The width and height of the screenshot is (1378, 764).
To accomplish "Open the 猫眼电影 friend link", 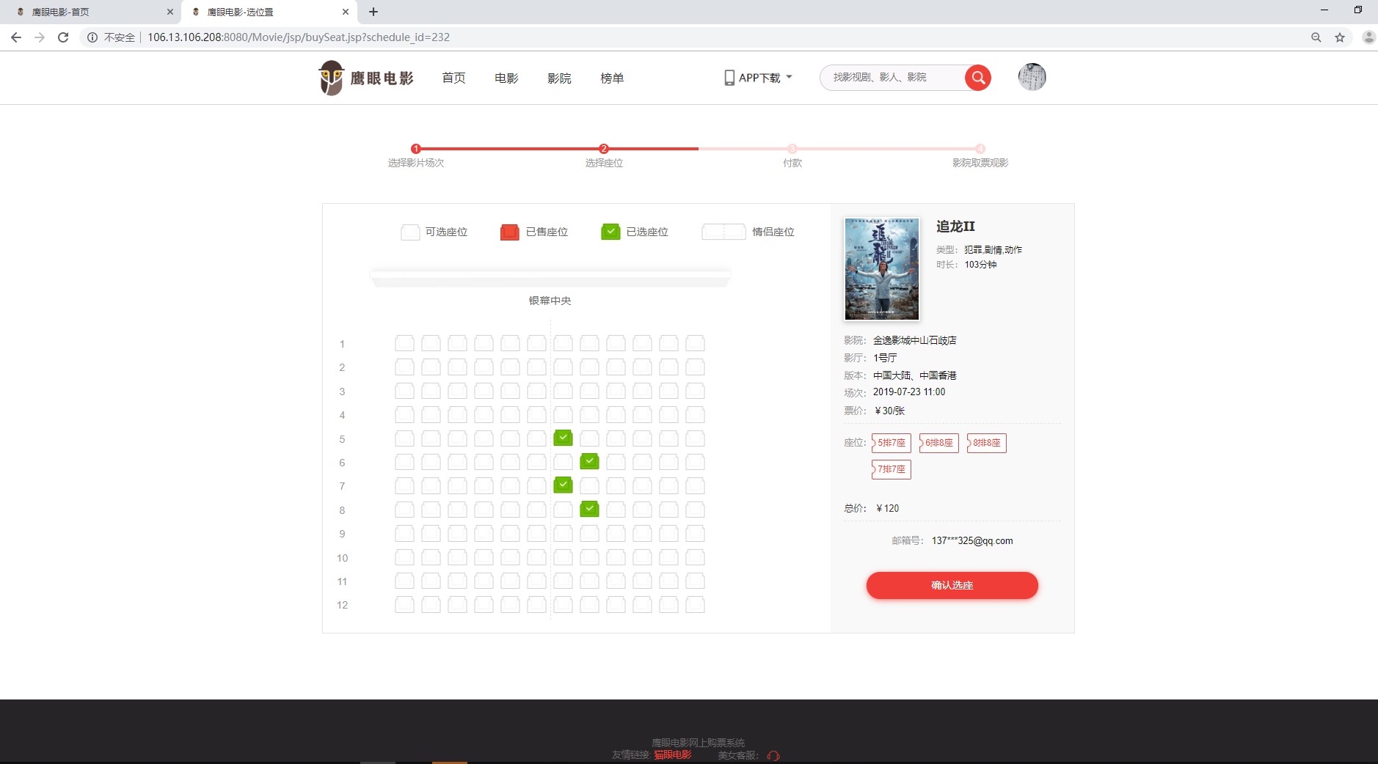I will [671, 755].
